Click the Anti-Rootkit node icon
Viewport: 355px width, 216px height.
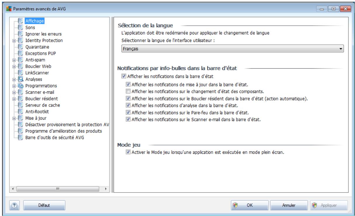pyautogui.click(x=20, y=112)
